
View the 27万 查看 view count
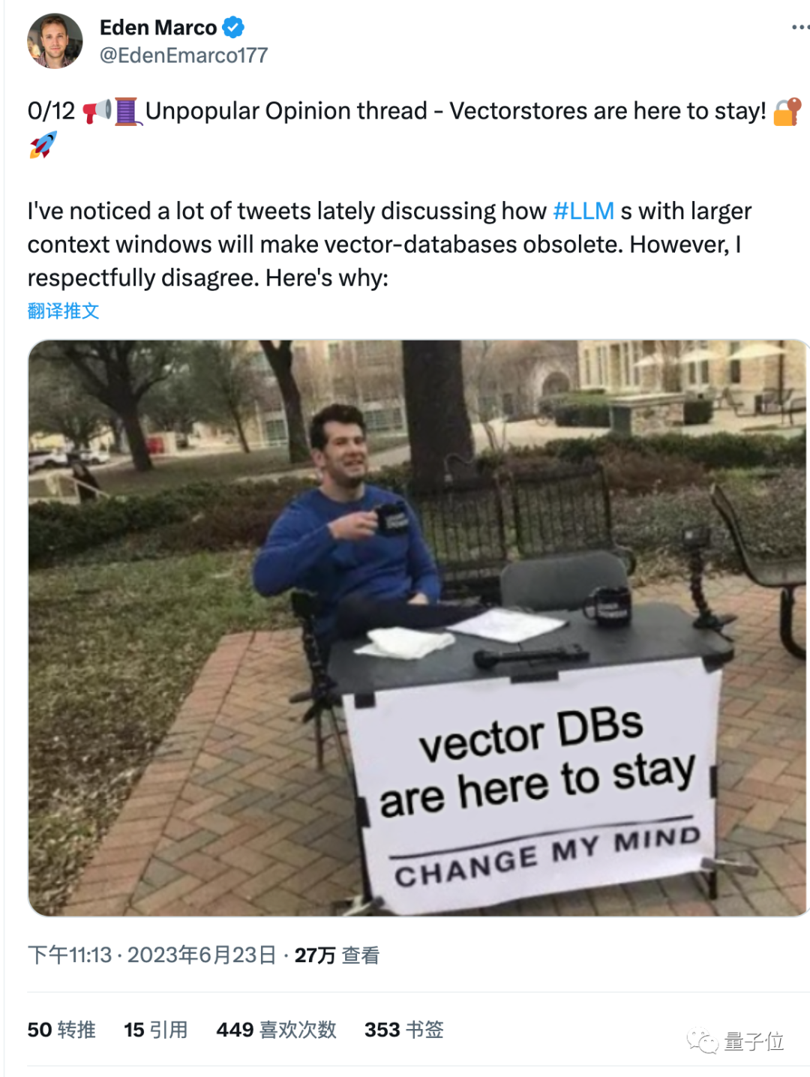click(x=337, y=955)
